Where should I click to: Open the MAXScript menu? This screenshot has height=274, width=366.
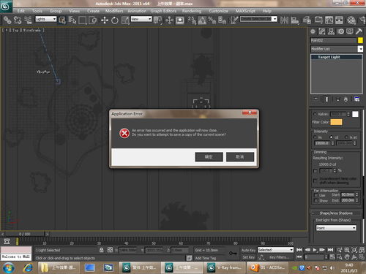pos(245,11)
